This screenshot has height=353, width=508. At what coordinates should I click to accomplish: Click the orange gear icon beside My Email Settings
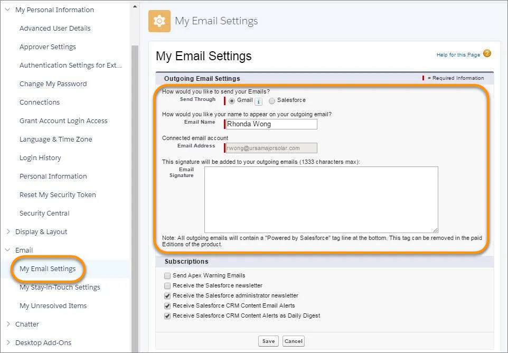(159, 21)
